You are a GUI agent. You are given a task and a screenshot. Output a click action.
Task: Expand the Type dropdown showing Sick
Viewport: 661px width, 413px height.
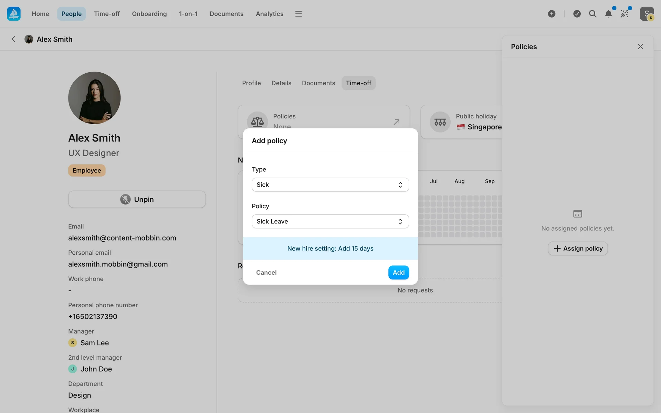[x=330, y=185]
